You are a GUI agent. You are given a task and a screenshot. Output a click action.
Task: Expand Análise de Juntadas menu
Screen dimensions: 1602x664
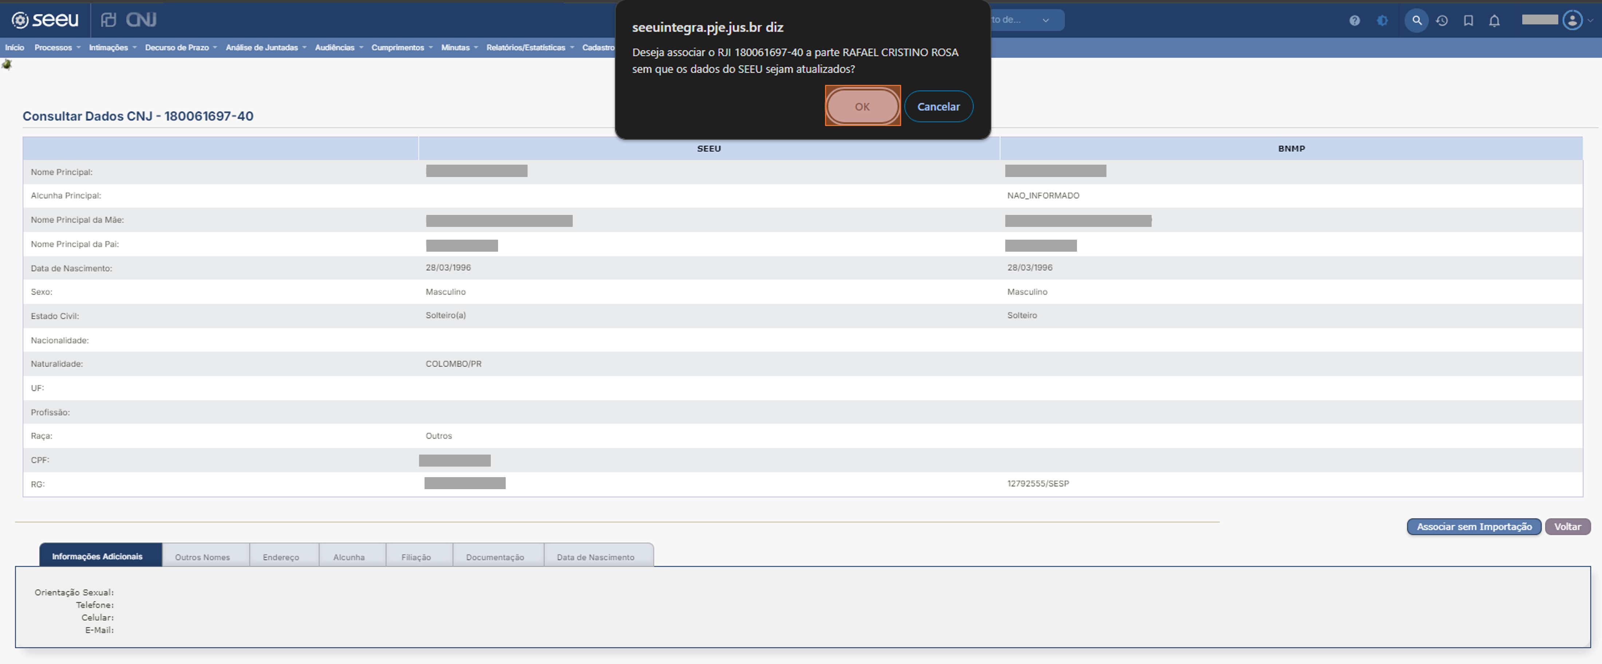pos(265,47)
